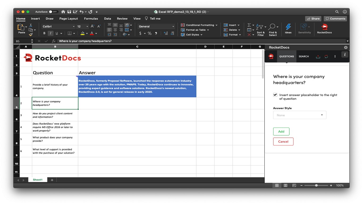Click the upload icon in RocketDocs panel
The image size is (363, 204).
(318, 56)
